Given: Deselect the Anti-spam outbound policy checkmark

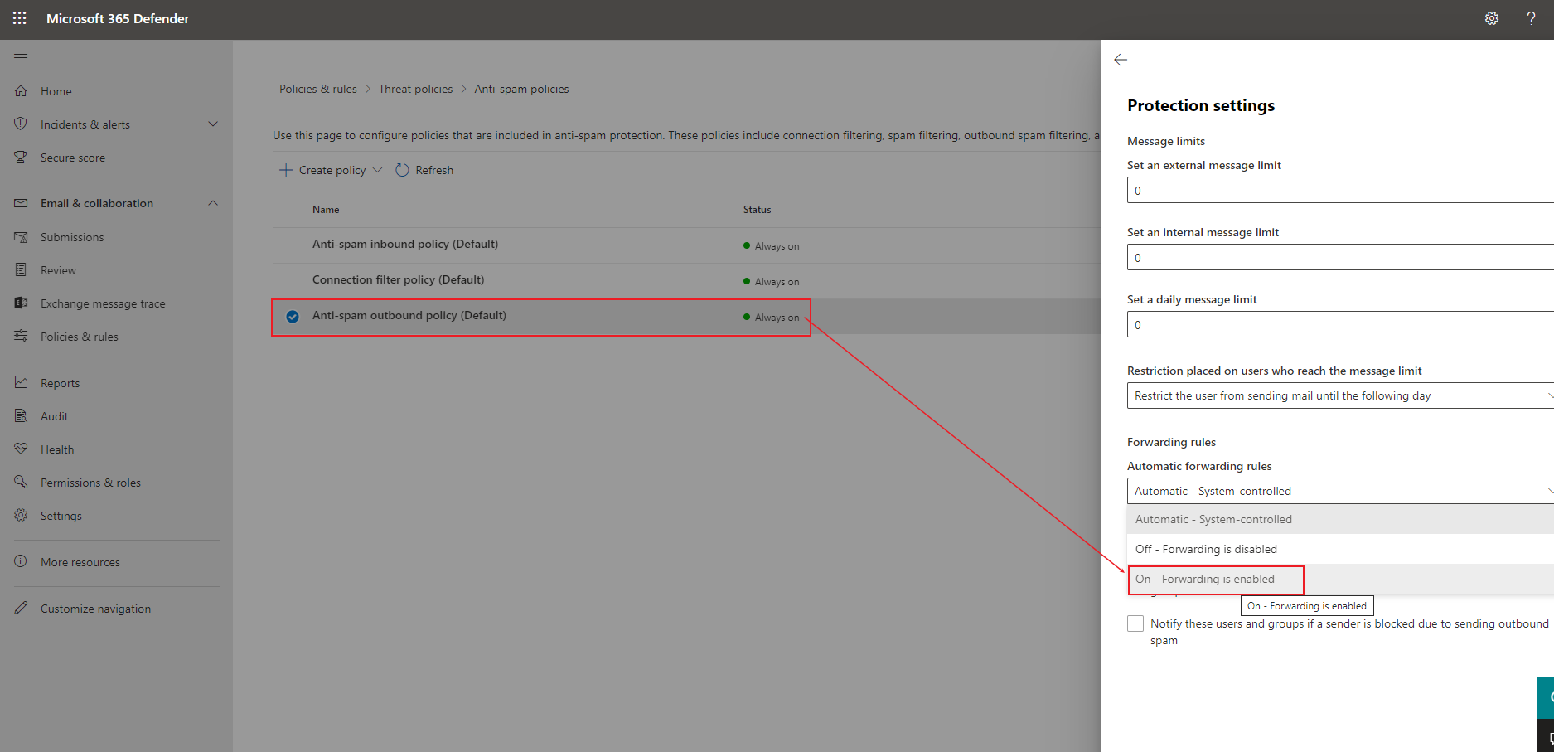Looking at the screenshot, I should [293, 317].
